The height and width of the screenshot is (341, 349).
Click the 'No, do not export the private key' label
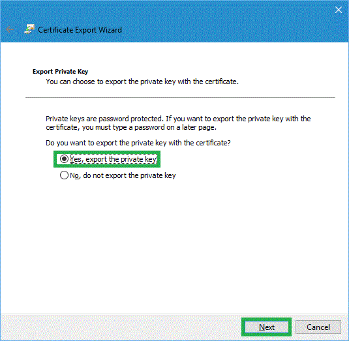point(123,175)
